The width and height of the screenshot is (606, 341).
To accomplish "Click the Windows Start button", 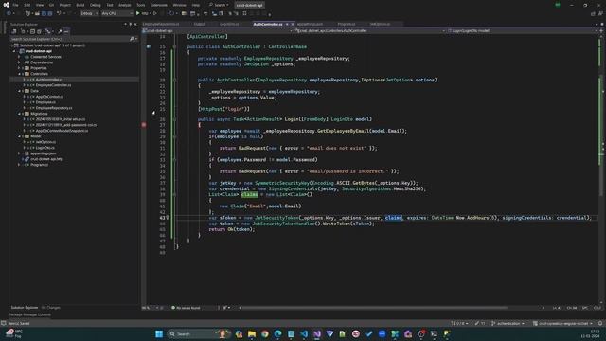I will (x=159, y=333).
